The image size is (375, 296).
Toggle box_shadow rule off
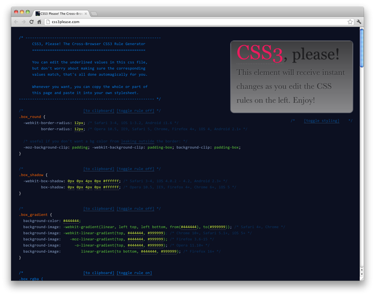click(135, 169)
